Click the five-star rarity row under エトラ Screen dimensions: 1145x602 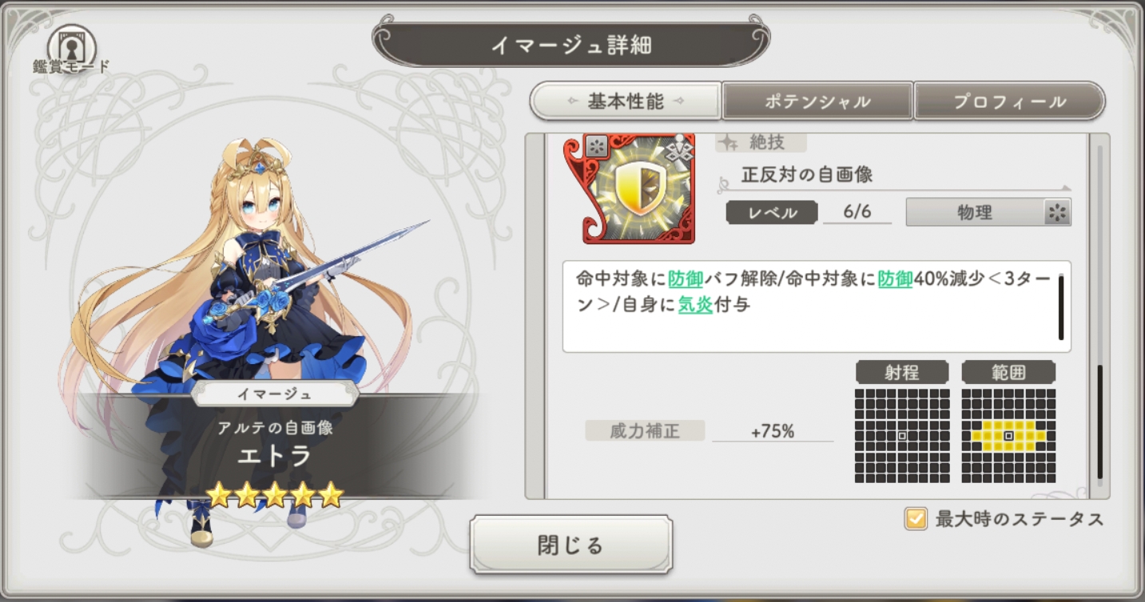tap(275, 495)
